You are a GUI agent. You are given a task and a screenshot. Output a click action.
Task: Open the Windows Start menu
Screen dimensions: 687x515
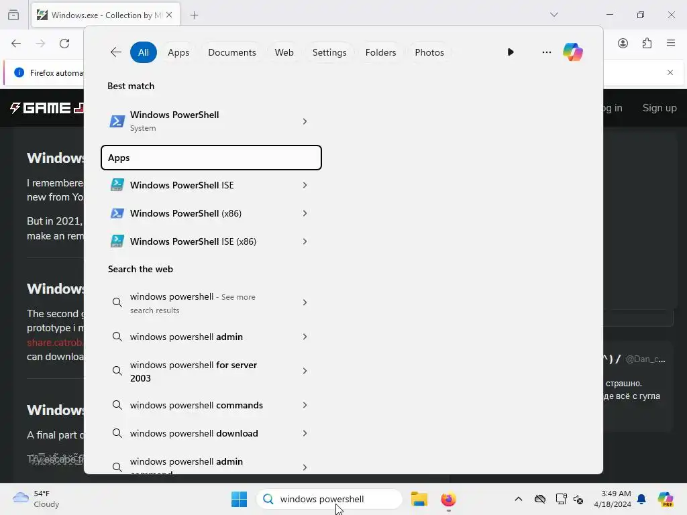(240, 499)
